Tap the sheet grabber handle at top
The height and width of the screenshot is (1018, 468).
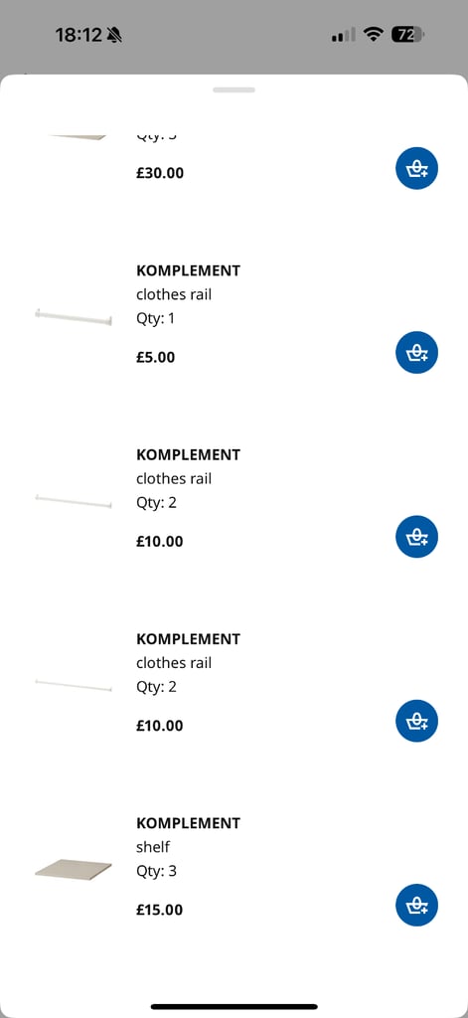234,89
